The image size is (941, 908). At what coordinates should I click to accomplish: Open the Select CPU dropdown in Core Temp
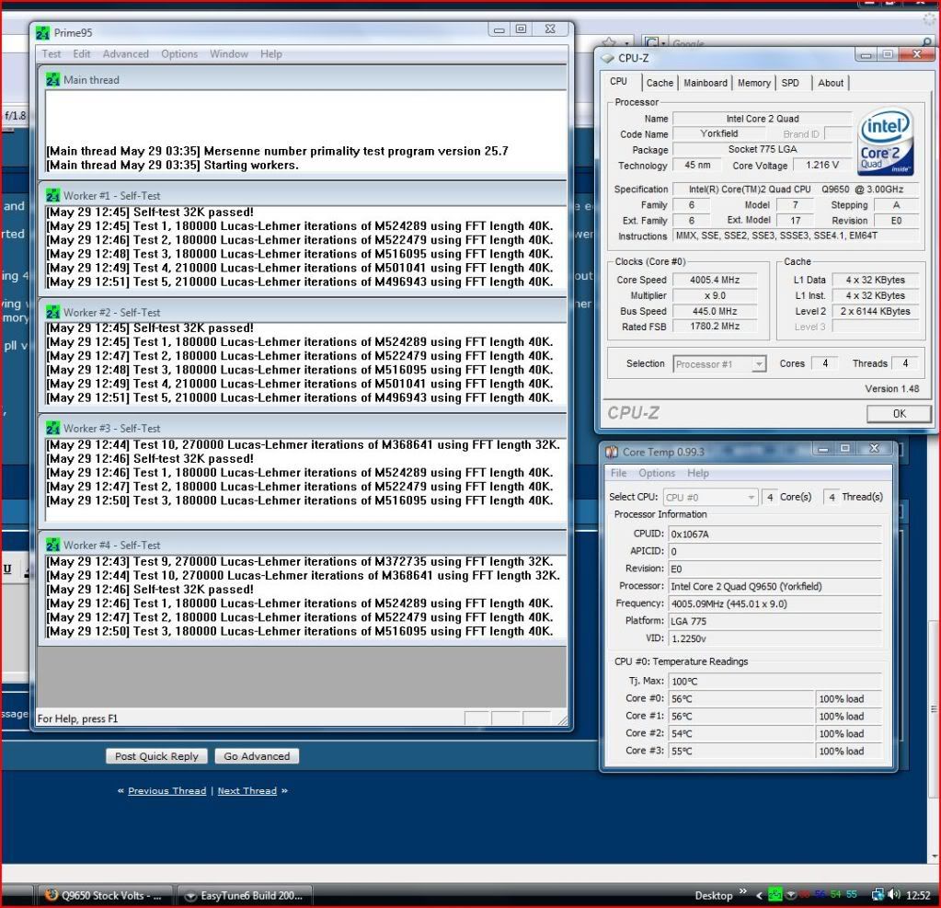(x=711, y=497)
